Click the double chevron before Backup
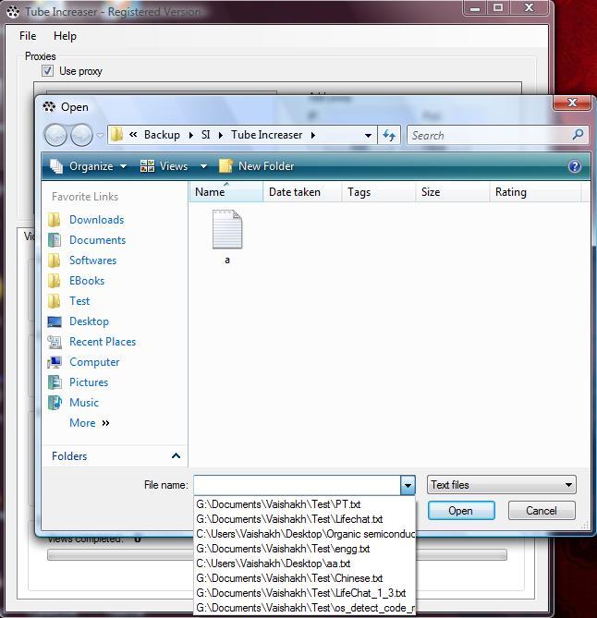597x618 pixels. [133, 134]
